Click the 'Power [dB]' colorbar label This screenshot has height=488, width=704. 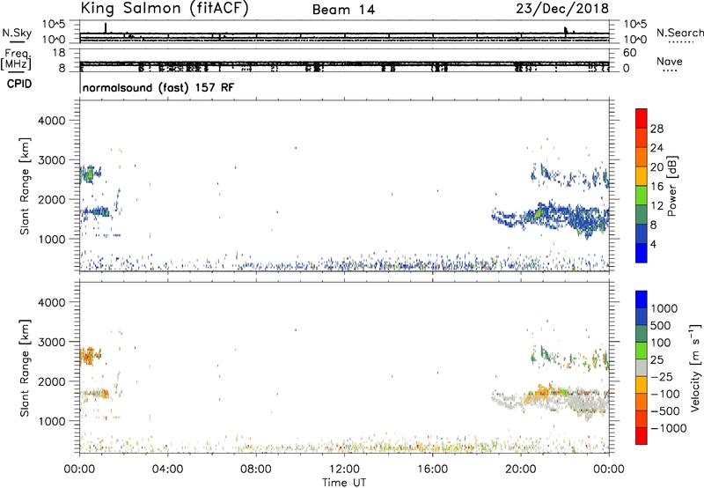(x=671, y=186)
